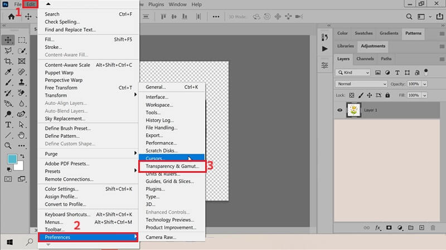This screenshot has height=250, width=446.
Task: Toggle Layer 1 visibility eye
Action: pos(340,110)
